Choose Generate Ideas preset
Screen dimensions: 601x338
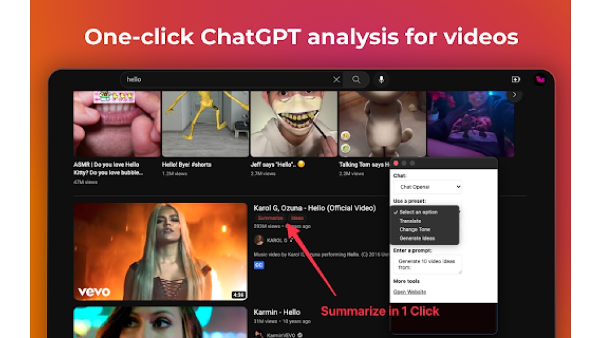[417, 238]
